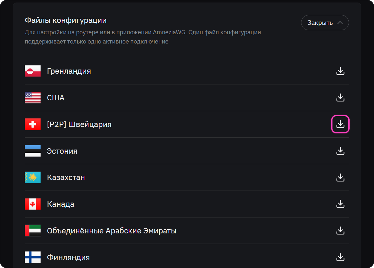This screenshot has height=268, width=374.
Task: Select the Greenland flag thumbnail
Action: (x=33, y=71)
